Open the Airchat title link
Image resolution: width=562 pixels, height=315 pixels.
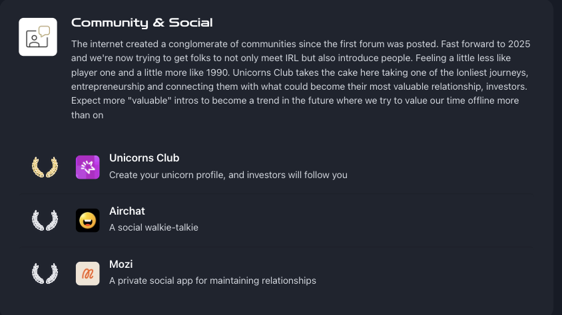127,211
